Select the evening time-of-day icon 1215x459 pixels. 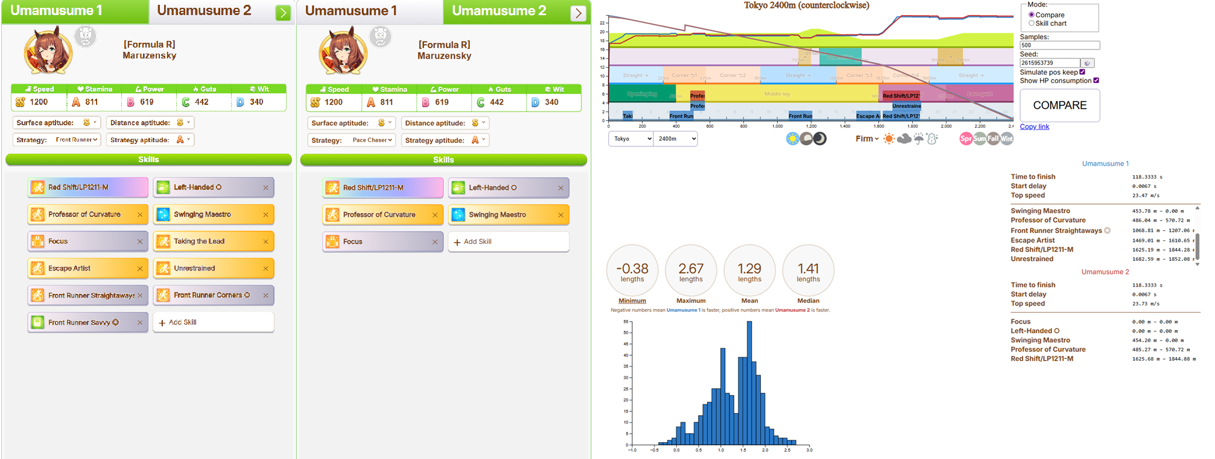(806, 139)
